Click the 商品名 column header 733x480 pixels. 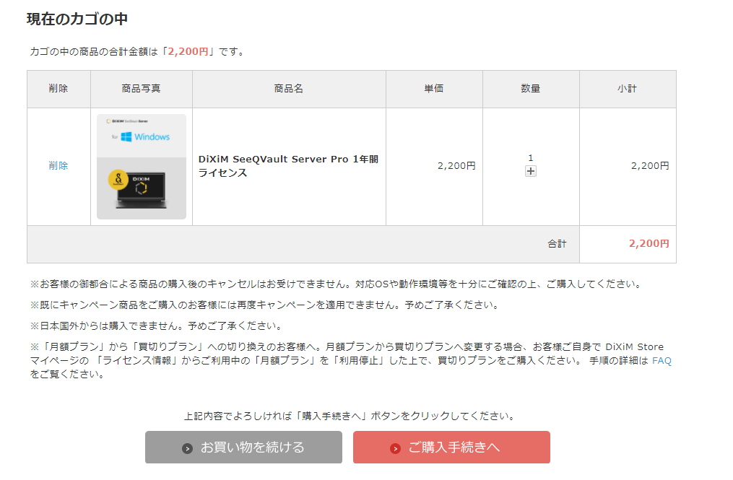point(288,89)
